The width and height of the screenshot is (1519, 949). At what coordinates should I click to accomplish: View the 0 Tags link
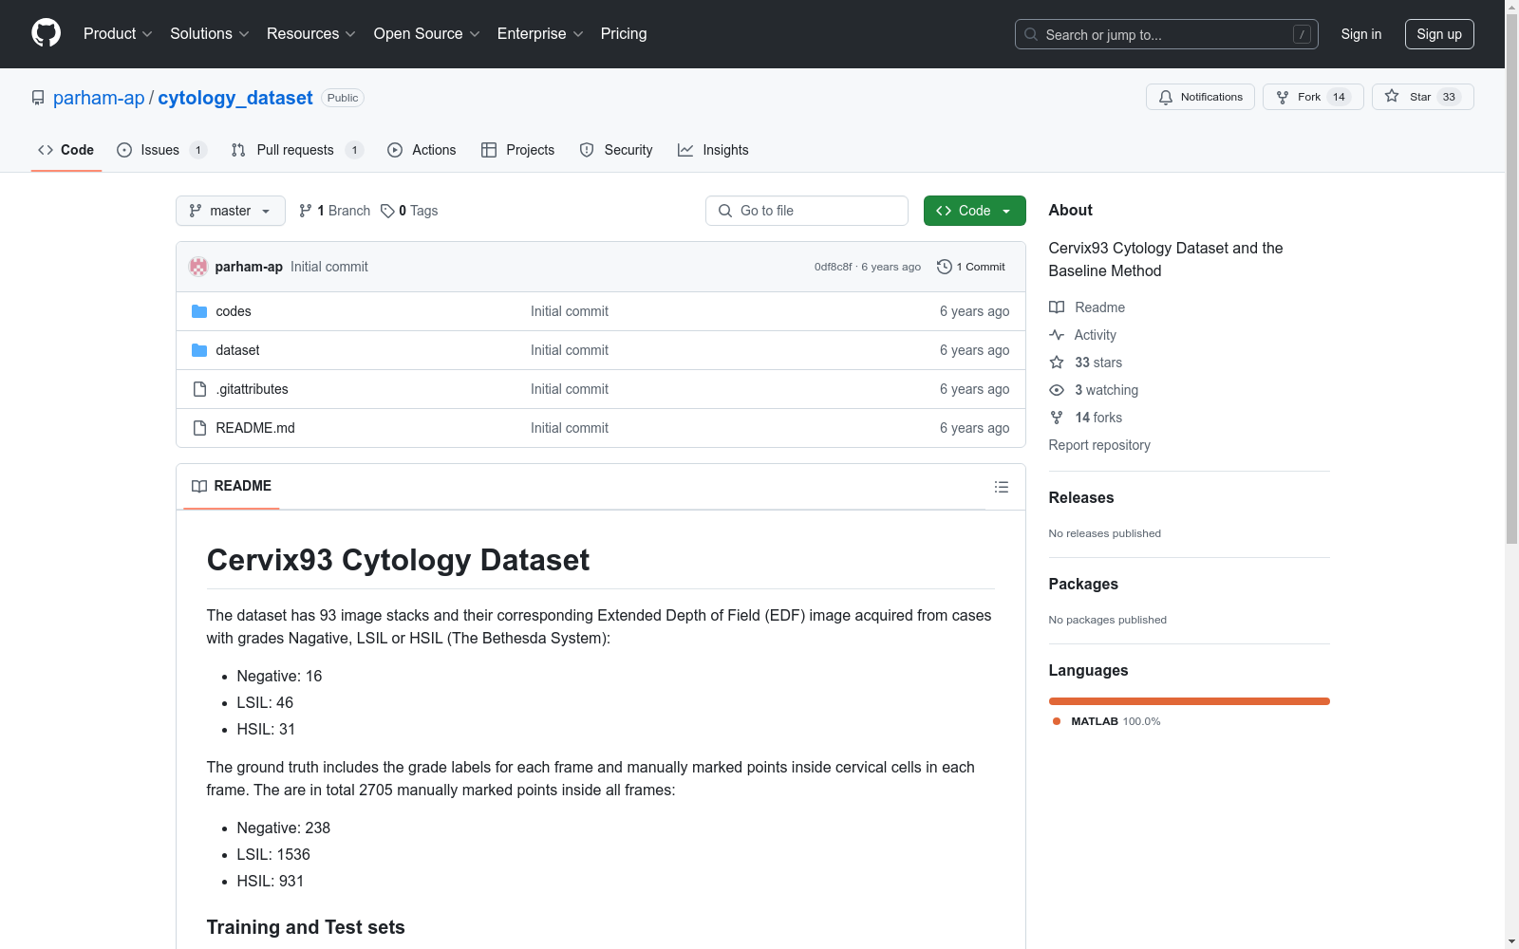coord(409,211)
